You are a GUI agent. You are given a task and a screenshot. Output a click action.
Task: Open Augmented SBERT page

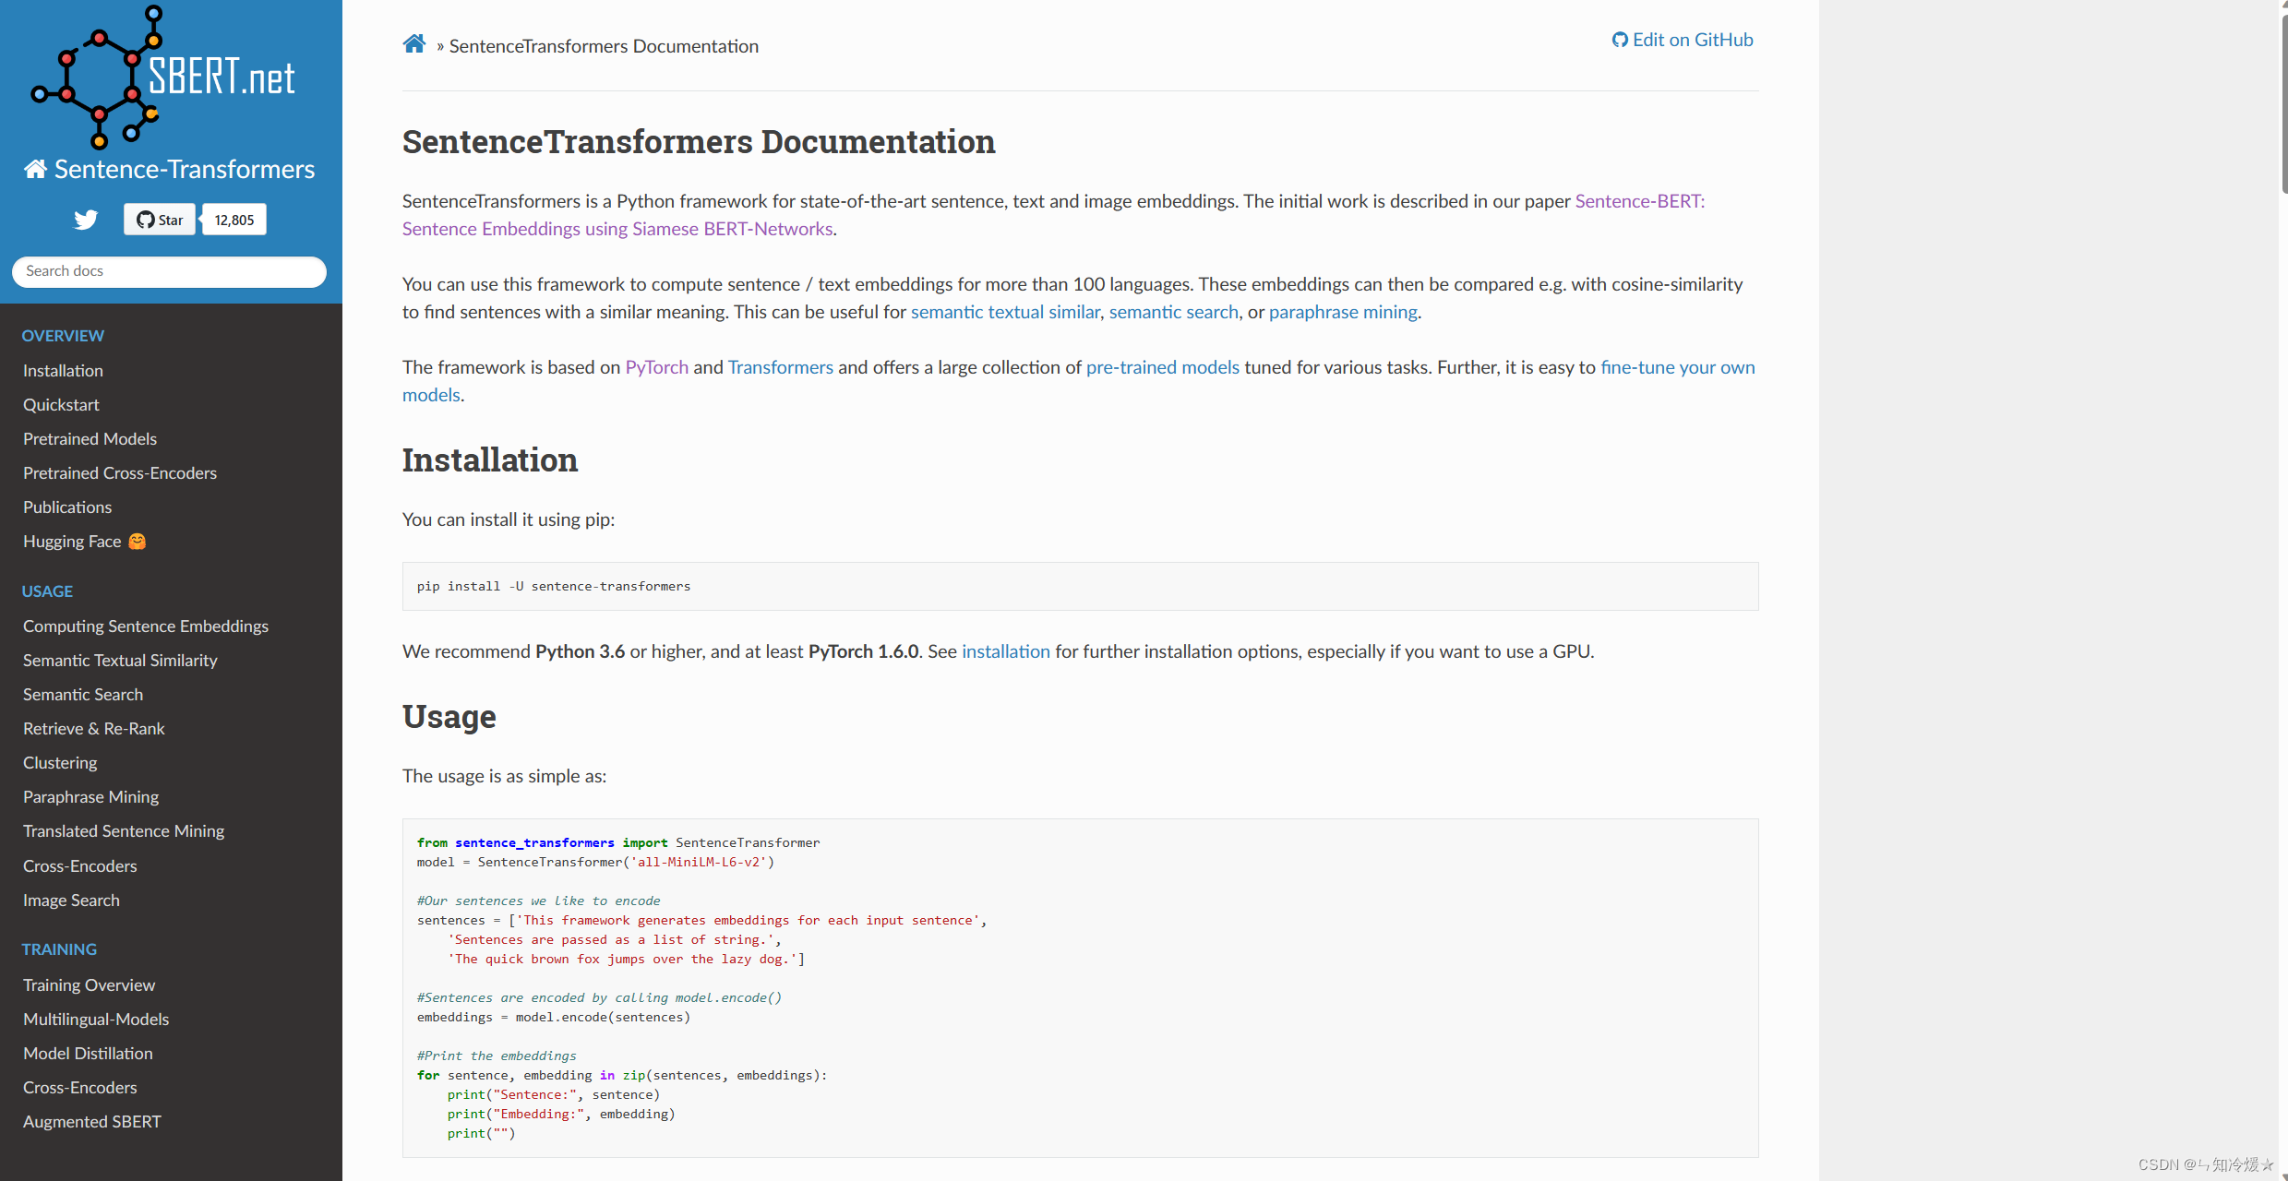(92, 1121)
